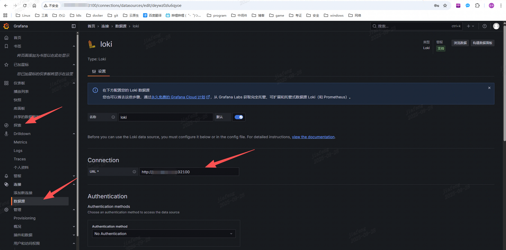Open the view the documentation link
Viewport: 506px width, 250px height.
pyautogui.click(x=313, y=137)
